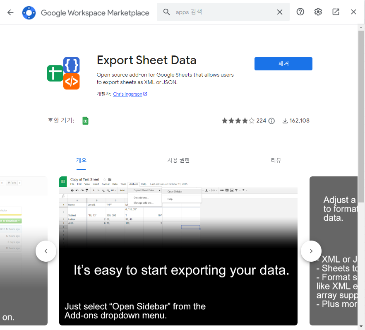
Task: Click the 224 ratings number
Action: (261, 120)
